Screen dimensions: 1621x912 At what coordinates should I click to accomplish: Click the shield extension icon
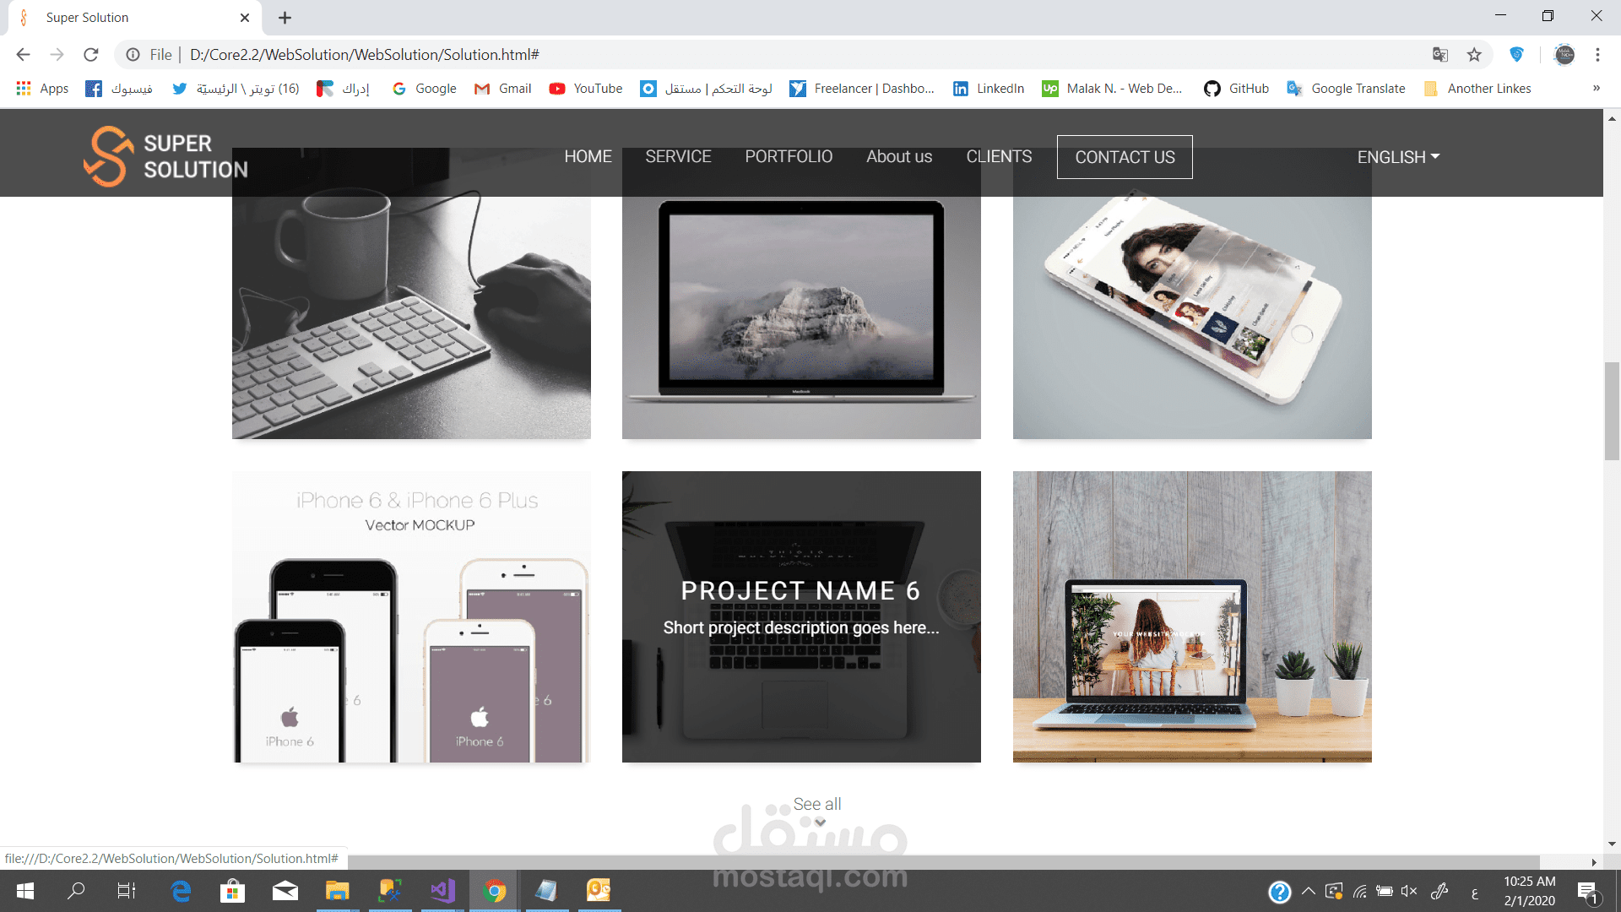[x=1516, y=55]
